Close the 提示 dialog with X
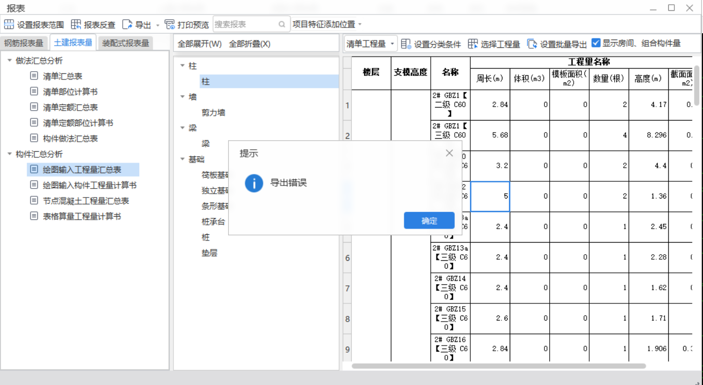The height and width of the screenshot is (385, 703). tap(449, 153)
